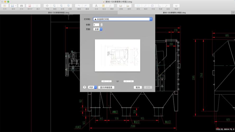This screenshot has width=235, height=132.
Task: Click the 打开 (Open) toolbar icon
Action: 5,6
